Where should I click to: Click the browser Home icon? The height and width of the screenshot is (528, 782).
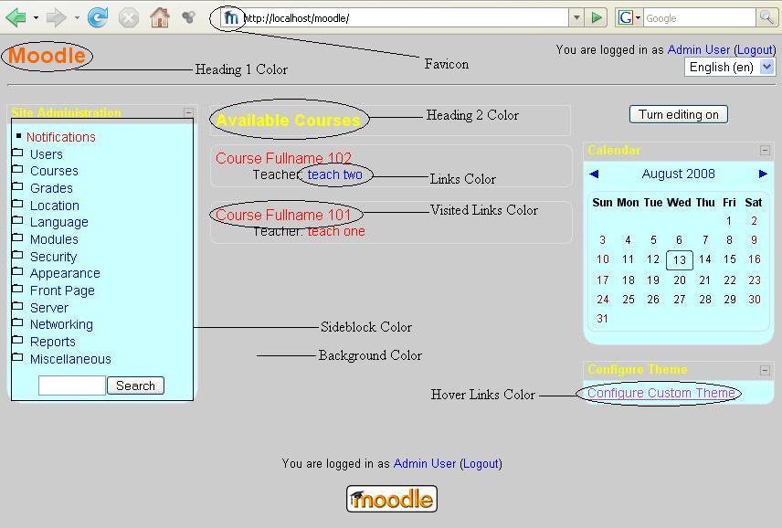coord(159,17)
